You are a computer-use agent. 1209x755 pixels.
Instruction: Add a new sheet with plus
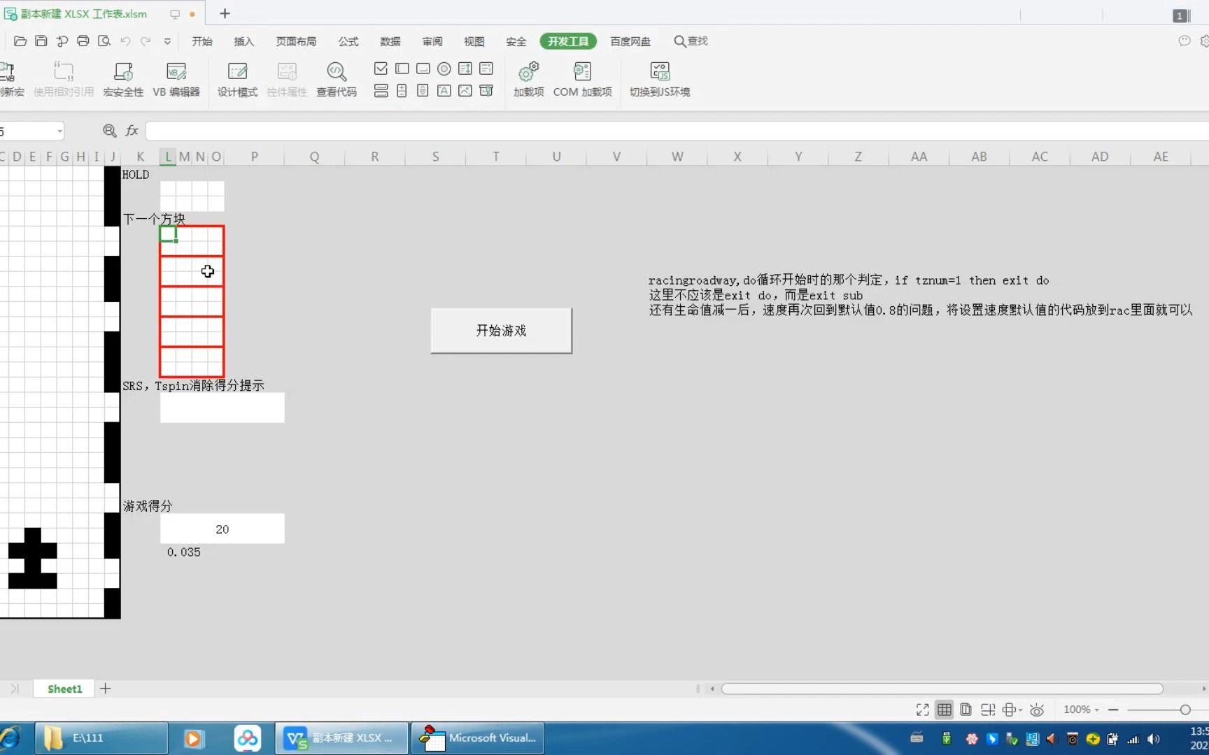(x=105, y=689)
